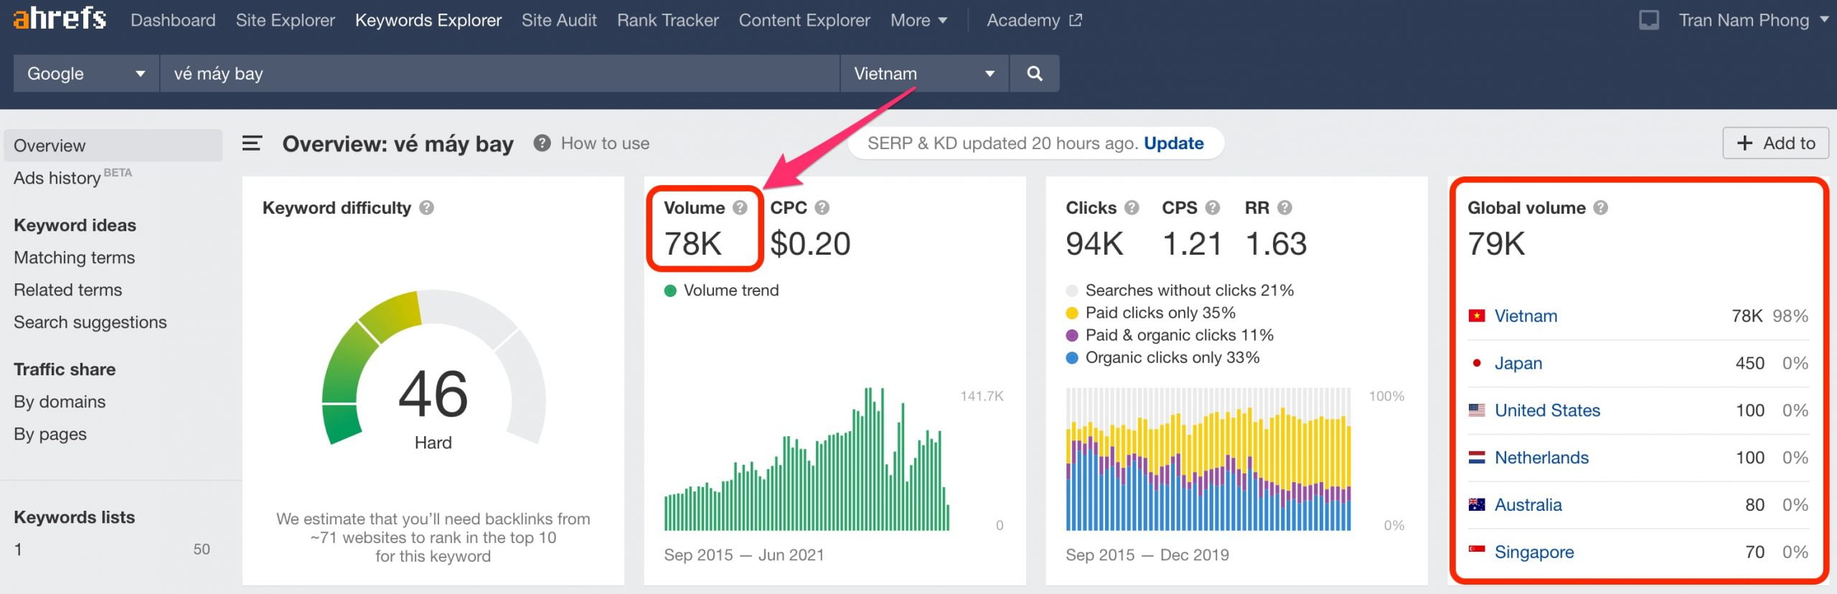The width and height of the screenshot is (1837, 594).
Task: Open Content Explorer
Action: 804,20
